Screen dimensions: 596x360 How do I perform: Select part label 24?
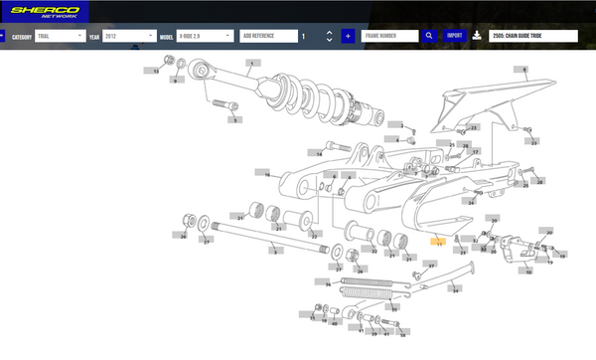(x=470, y=201)
